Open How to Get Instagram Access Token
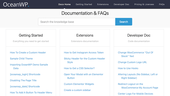Viewport: 170px width, 96px height. click(x=84, y=52)
